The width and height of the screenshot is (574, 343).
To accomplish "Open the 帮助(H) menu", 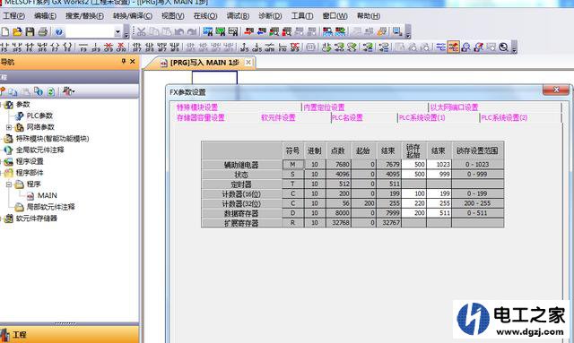I will pyautogui.click(x=369, y=16).
